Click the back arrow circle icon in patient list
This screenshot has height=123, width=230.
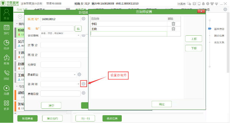point(20,17)
